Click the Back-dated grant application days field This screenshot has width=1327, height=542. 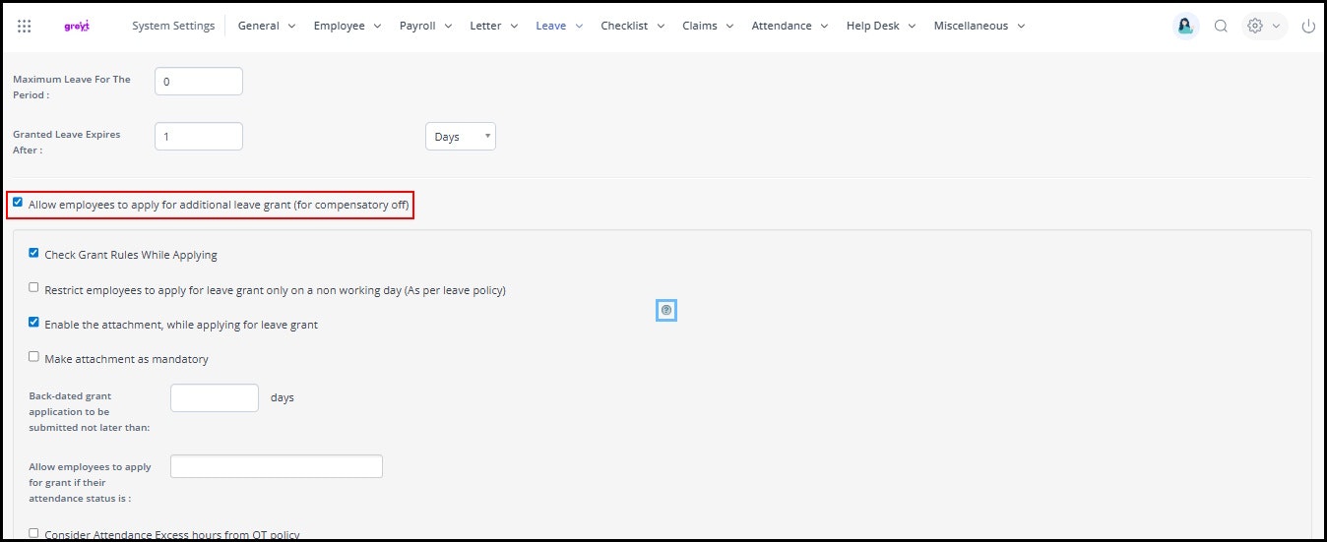coord(215,397)
